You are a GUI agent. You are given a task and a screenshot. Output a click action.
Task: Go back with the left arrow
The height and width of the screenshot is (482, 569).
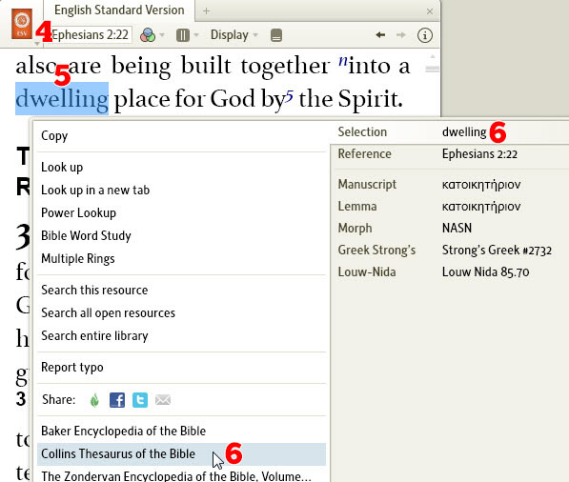pyautogui.click(x=380, y=35)
